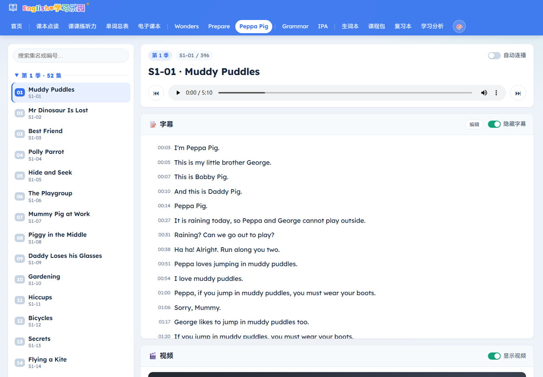Switch to the Grammar tab
The height and width of the screenshot is (377, 543).
pos(295,26)
